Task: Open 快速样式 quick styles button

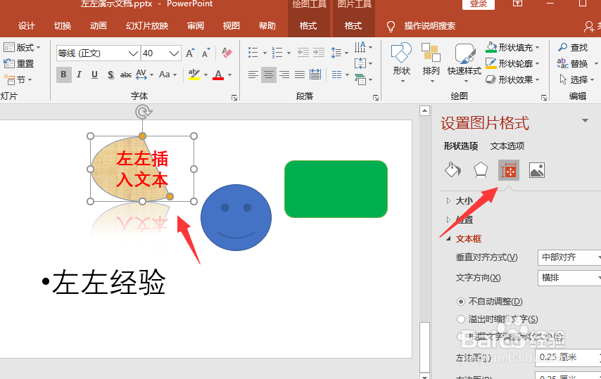Action: point(464,63)
